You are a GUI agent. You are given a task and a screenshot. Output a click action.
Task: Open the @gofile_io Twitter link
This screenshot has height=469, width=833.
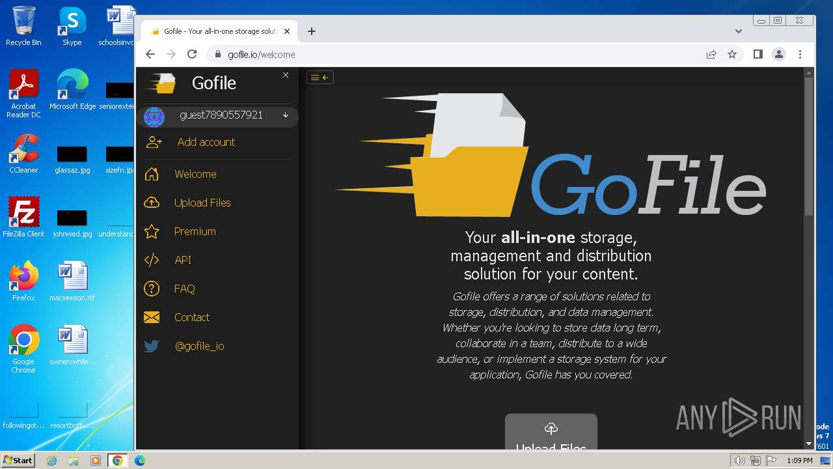tap(199, 346)
